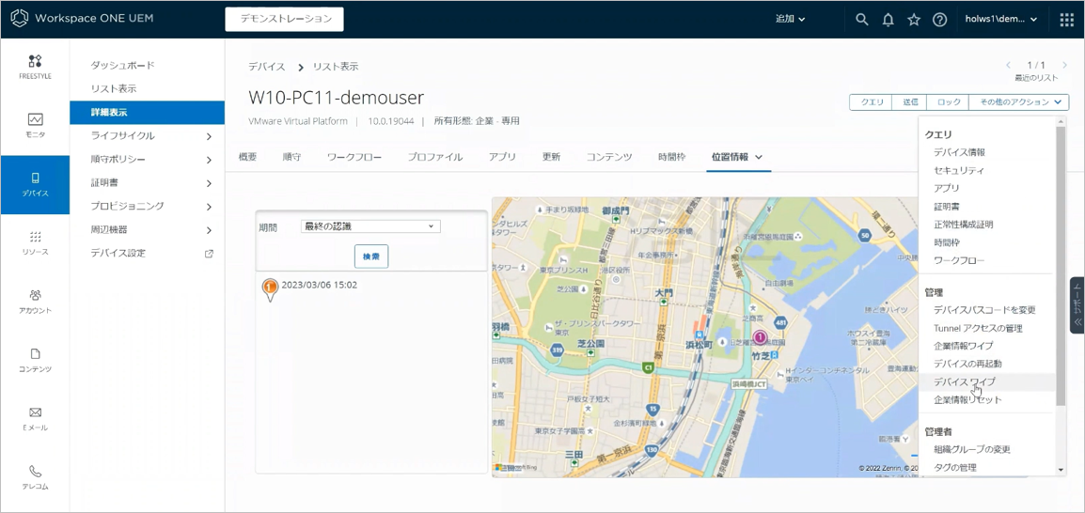1085x513 pixels.
Task: Open the global search magnifier icon
Action: (861, 20)
